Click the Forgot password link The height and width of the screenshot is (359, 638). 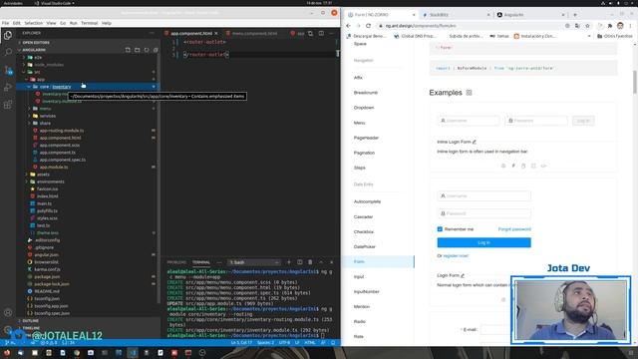pyautogui.click(x=514, y=229)
